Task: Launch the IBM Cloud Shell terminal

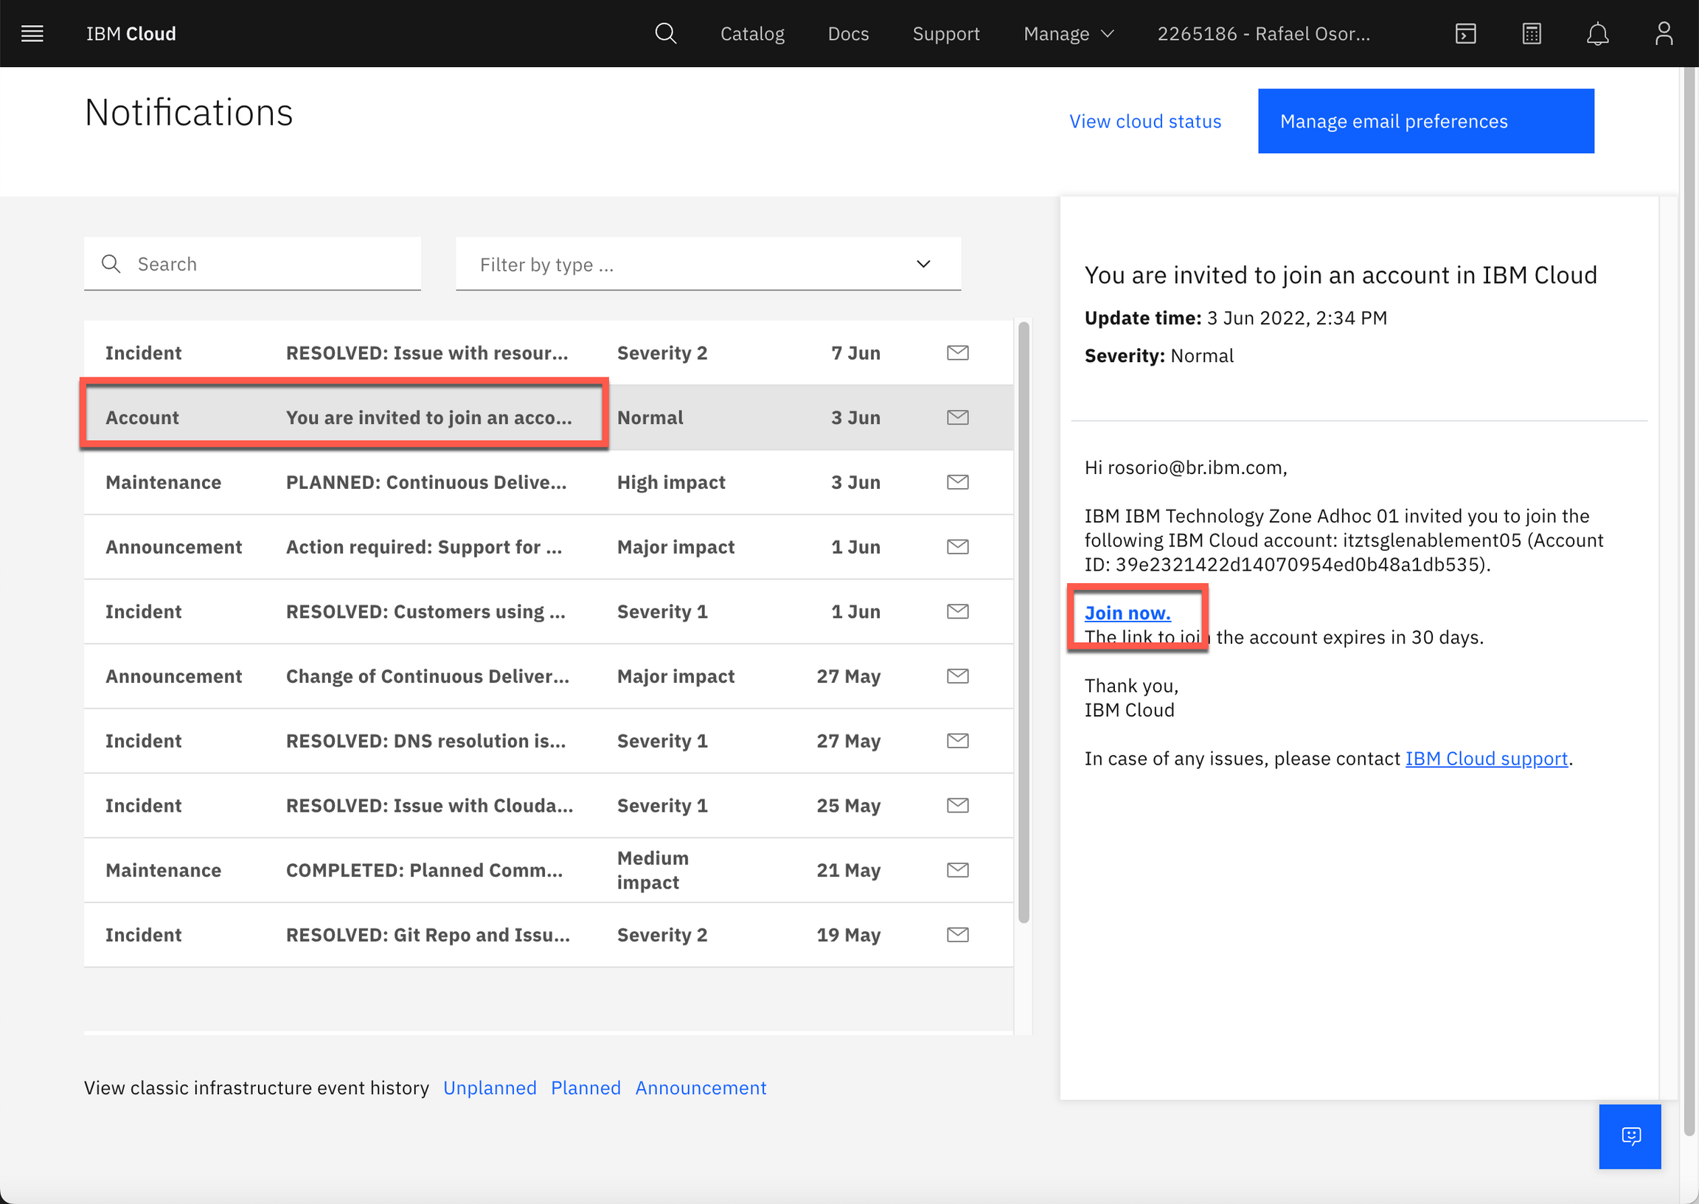Action: (x=1465, y=33)
